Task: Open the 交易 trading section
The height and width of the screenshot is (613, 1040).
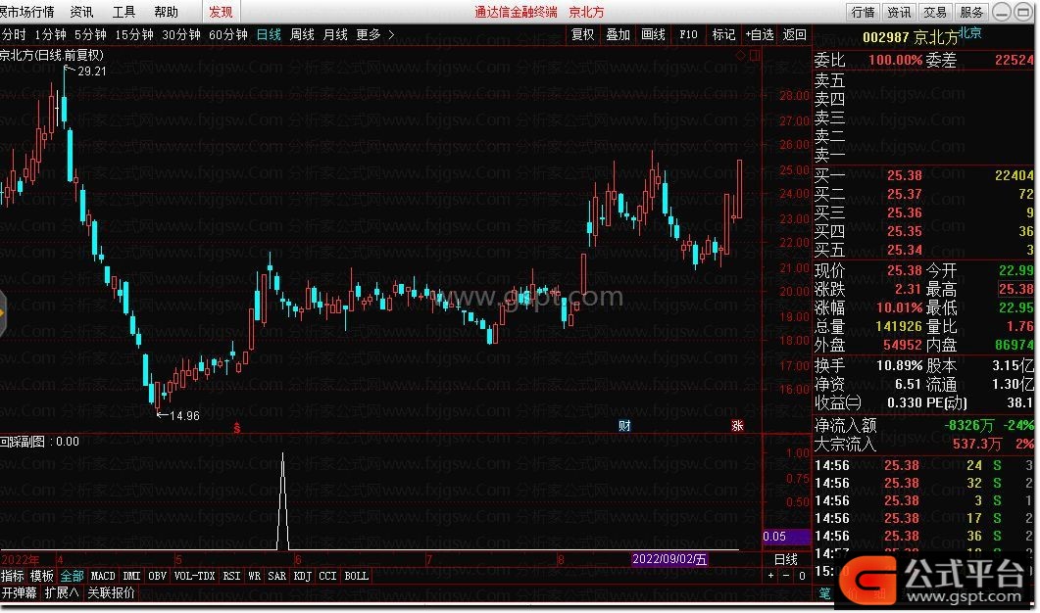Action: click(x=934, y=12)
